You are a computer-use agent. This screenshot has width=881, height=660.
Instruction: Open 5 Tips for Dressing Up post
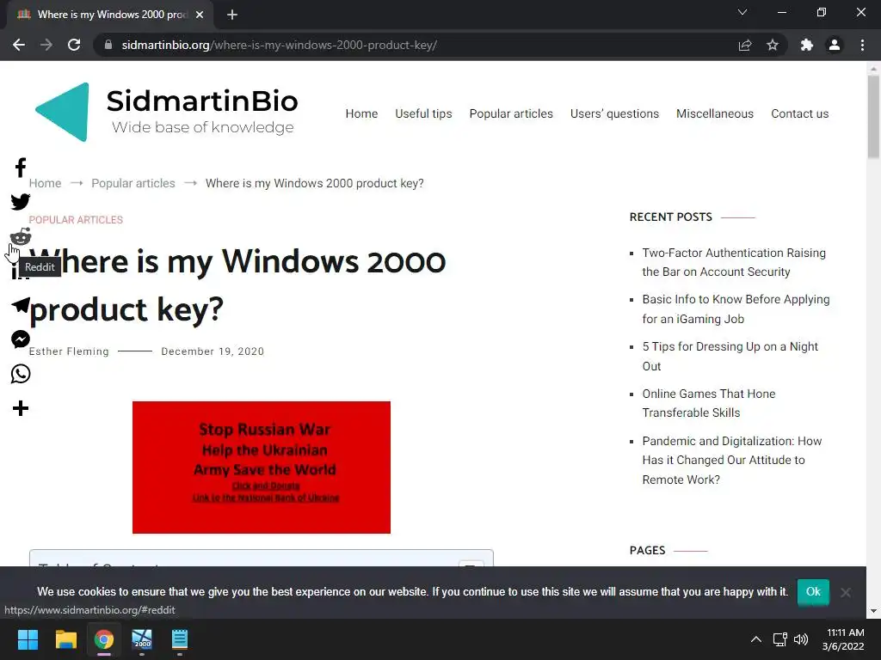730,357
